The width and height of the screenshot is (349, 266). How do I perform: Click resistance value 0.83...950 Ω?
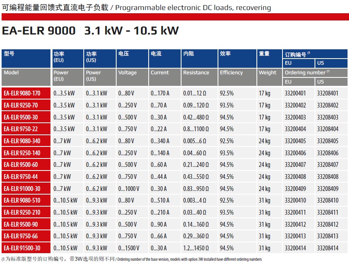pyautogui.click(x=196, y=189)
